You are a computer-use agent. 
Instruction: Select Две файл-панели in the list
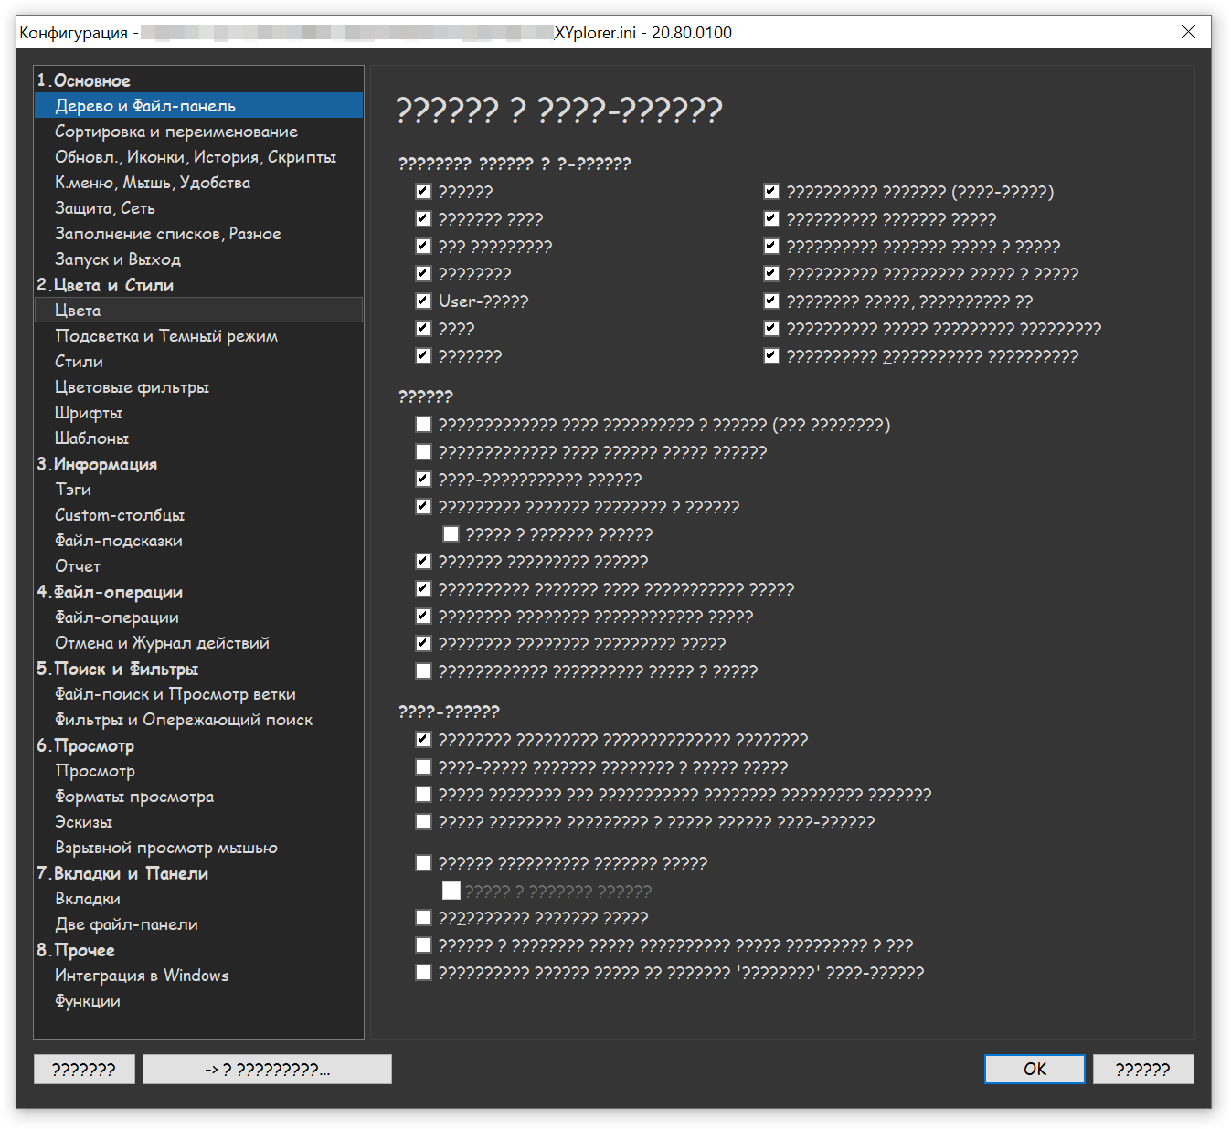tap(126, 924)
